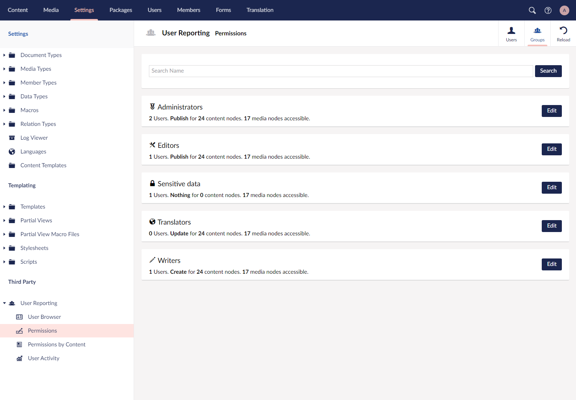Open the global search magnifier icon
This screenshot has height=400, width=576.
pyautogui.click(x=532, y=10)
